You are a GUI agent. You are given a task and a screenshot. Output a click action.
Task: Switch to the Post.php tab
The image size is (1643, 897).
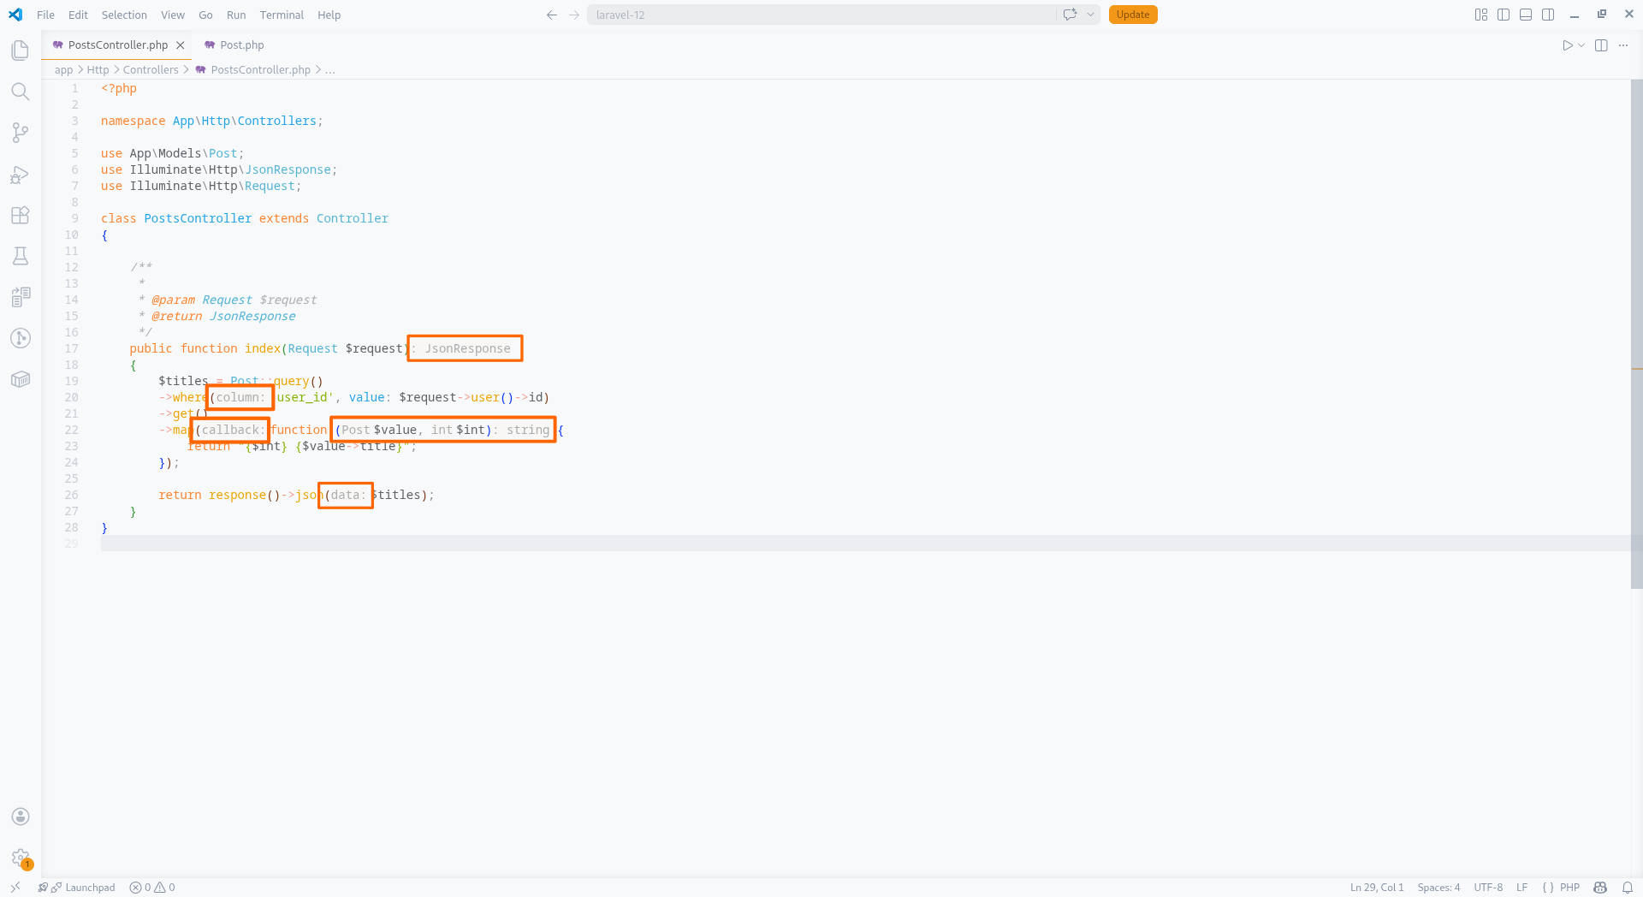[234, 45]
